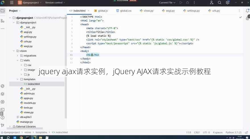The image size is (250, 139).
Task: Expand the js folder
Action: [x=21, y=74]
